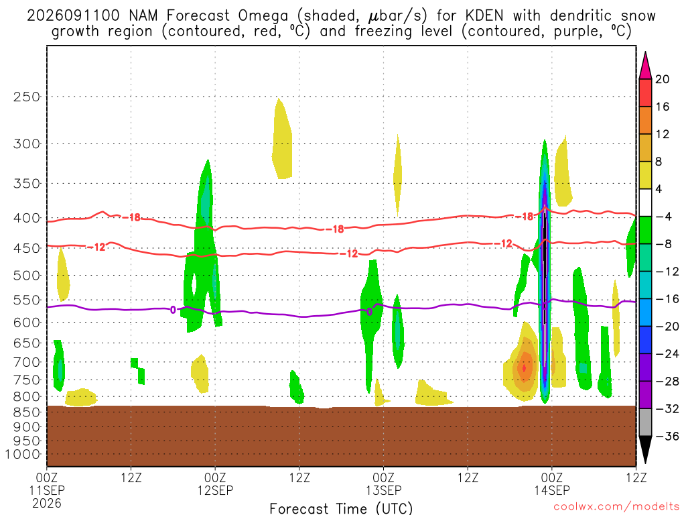The width and height of the screenshot is (686, 515).
Task: Click the first red -18 contour label
Action: [x=131, y=217]
